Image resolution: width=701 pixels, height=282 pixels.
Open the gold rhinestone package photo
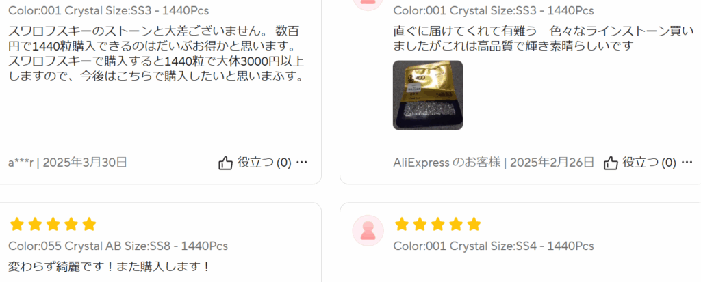point(428,95)
